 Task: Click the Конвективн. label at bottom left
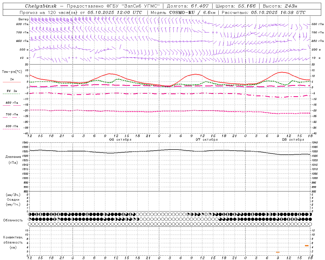point(13,237)
